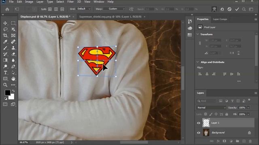This screenshot has width=259, height=145.
Task: Select the Move tool
Action: coord(5,23)
